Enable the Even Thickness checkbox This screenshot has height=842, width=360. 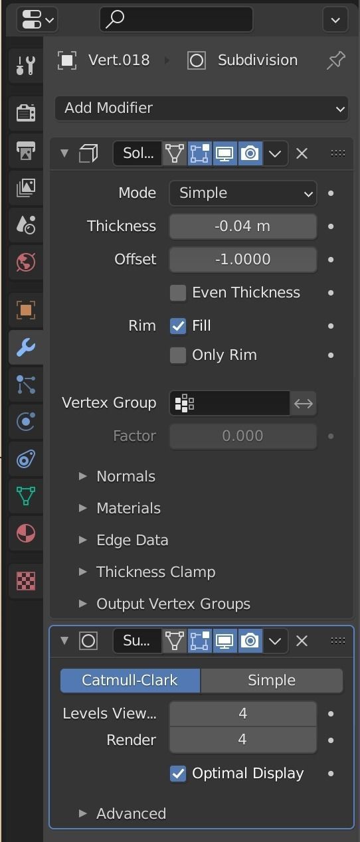tap(178, 293)
